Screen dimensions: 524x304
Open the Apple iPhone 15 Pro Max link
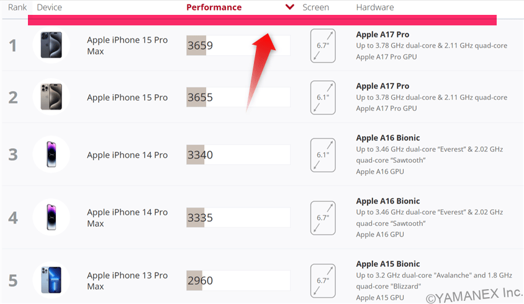click(127, 45)
